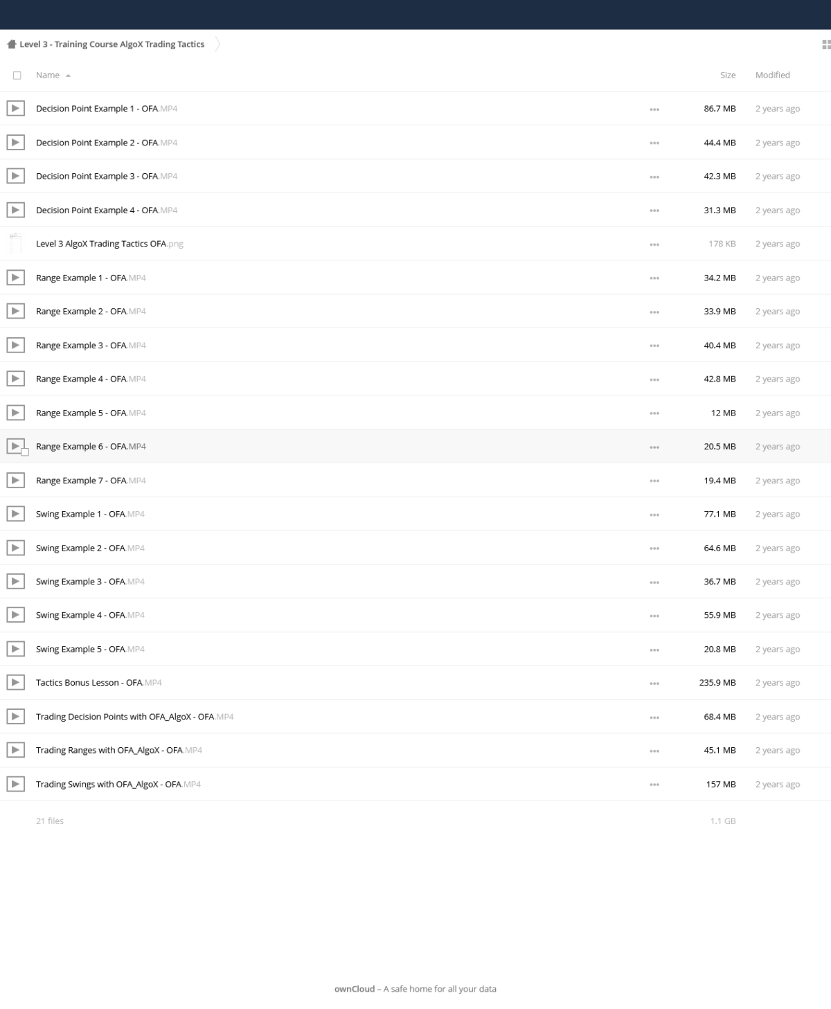Click video icon for Decision Point Example 1
The image size is (831, 1009).
(x=15, y=108)
